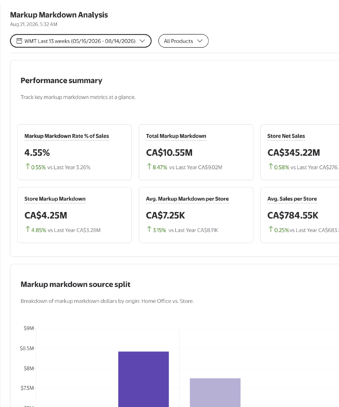
Task: Click the Markup Markdown Rate % of Sales label
Action: click(x=67, y=136)
